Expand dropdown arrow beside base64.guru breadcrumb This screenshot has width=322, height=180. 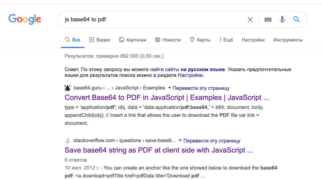click(170, 88)
